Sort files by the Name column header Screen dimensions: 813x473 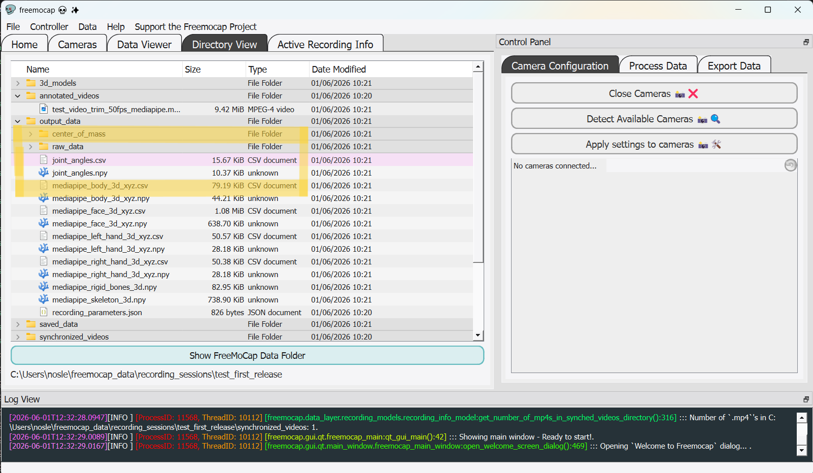click(96, 69)
